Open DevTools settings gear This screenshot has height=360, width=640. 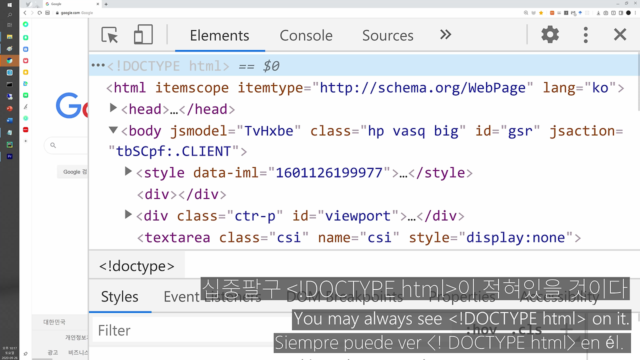coord(550,35)
